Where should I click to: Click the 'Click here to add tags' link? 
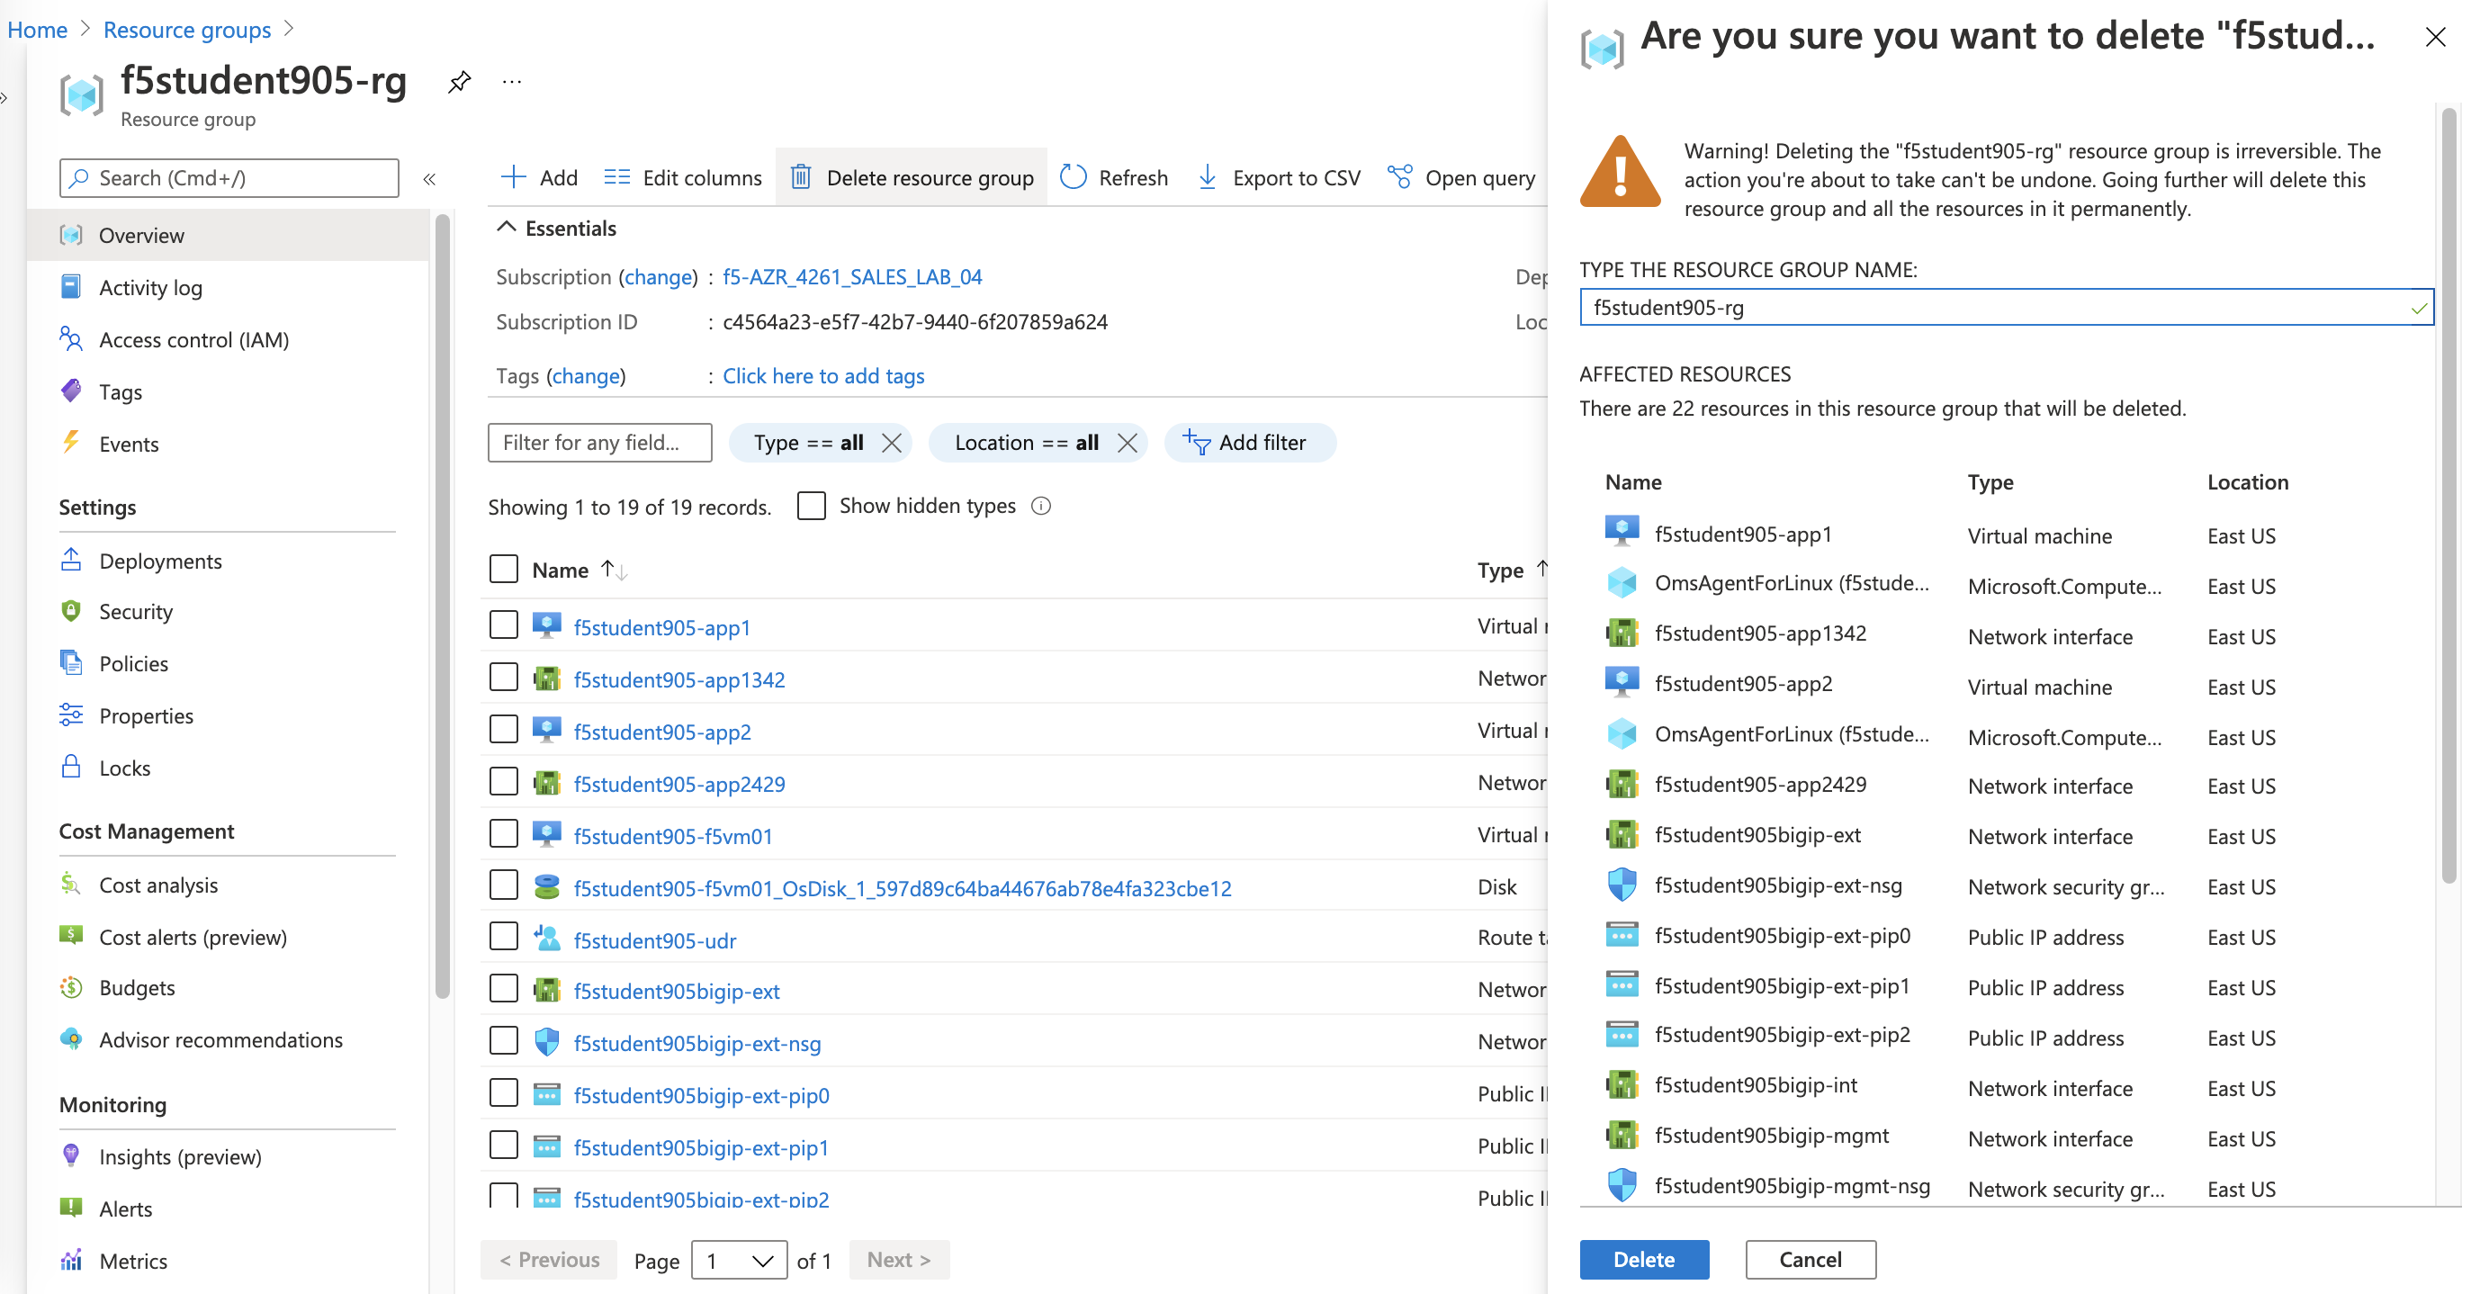pyautogui.click(x=823, y=376)
